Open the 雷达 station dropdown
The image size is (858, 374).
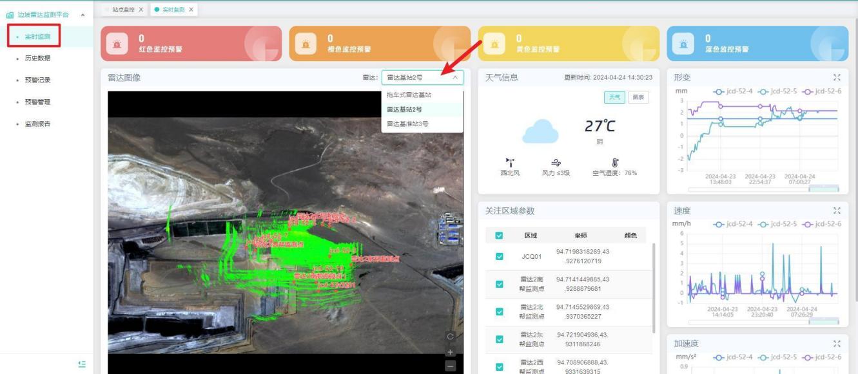point(422,77)
